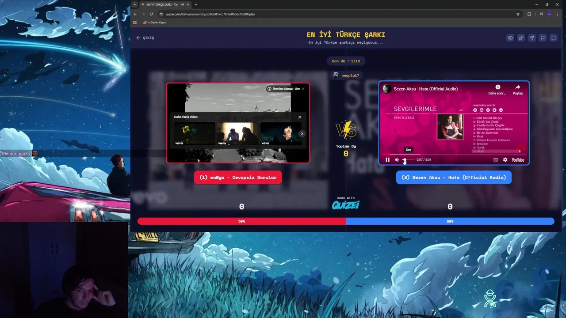566x318 pixels.
Task: Toggle subtitles in the Sezen Aksu player
Action: click(496, 160)
